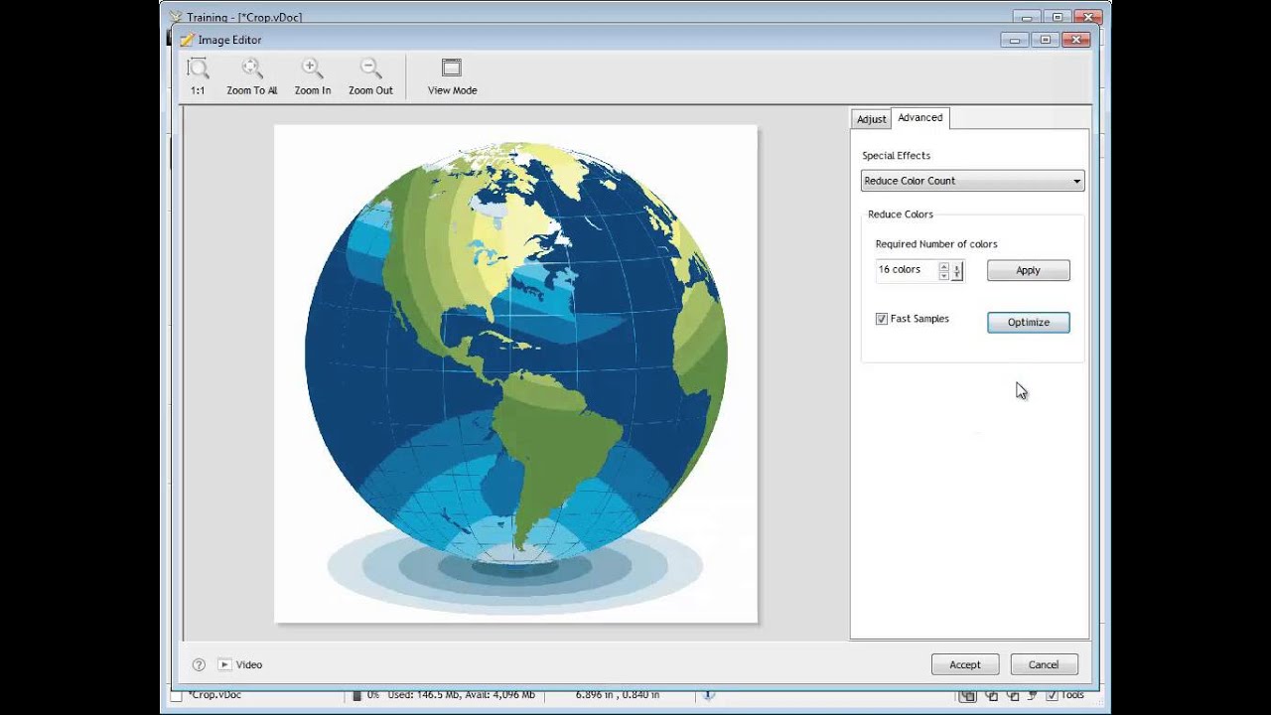Toggle the checkbox next to *Crop.vDoc
The height and width of the screenshot is (715, 1271).
(176, 696)
